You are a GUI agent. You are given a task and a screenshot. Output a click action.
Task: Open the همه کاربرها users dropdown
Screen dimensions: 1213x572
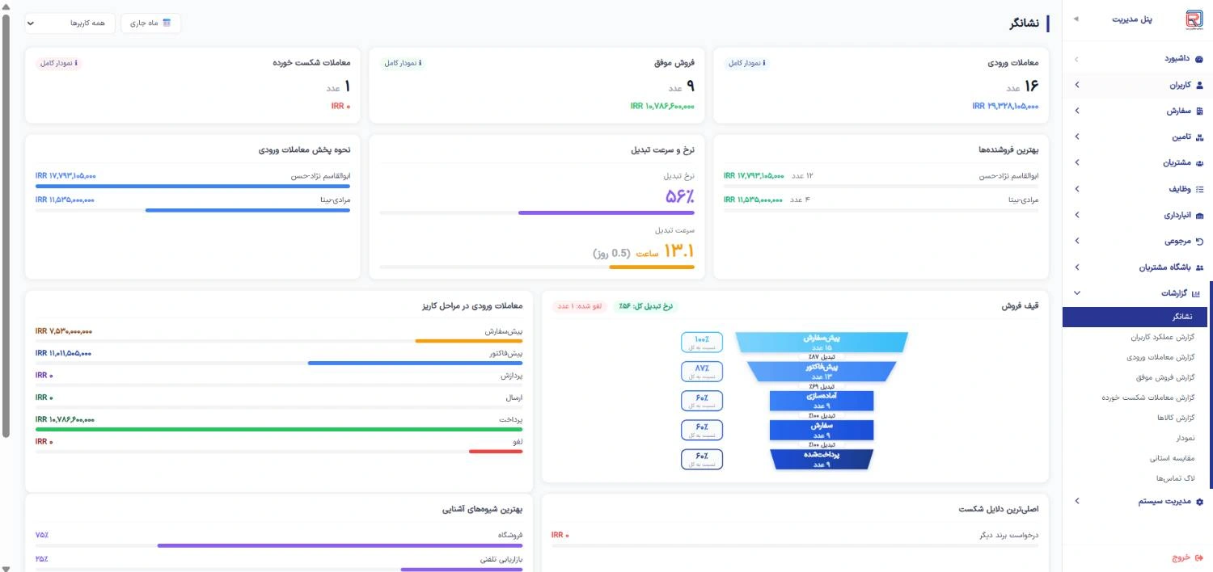click(70, 23)
